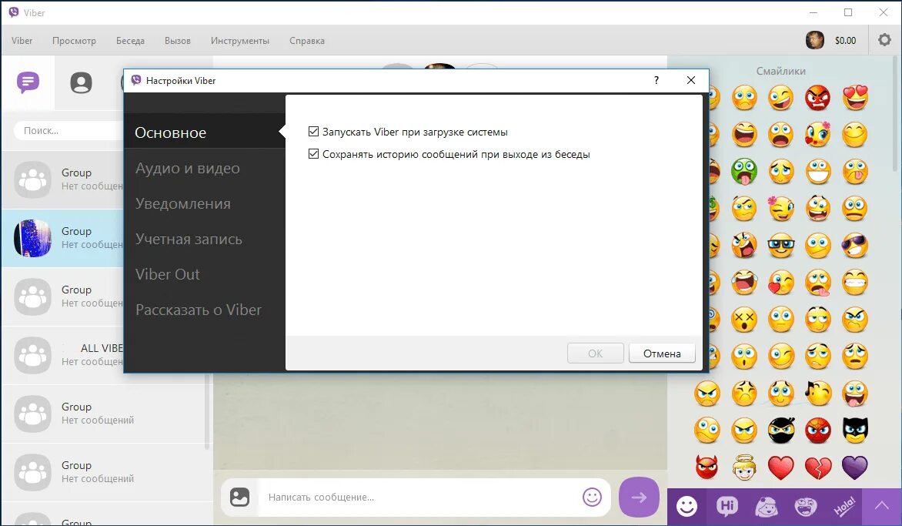902x526 pixels.
Task: Click the profile avatar in top bar
Action: pyautogui.click(x=814, y=40)
